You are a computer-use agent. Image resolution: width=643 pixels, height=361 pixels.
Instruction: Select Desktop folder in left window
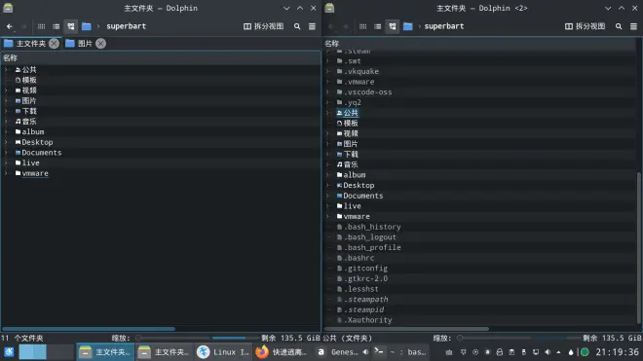[x=34, y=142]
